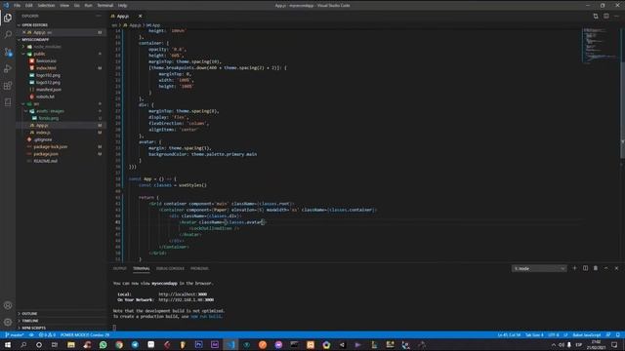Open the Help menu
Viewport: 625px width, 351px height.
[x=122, y=6]
